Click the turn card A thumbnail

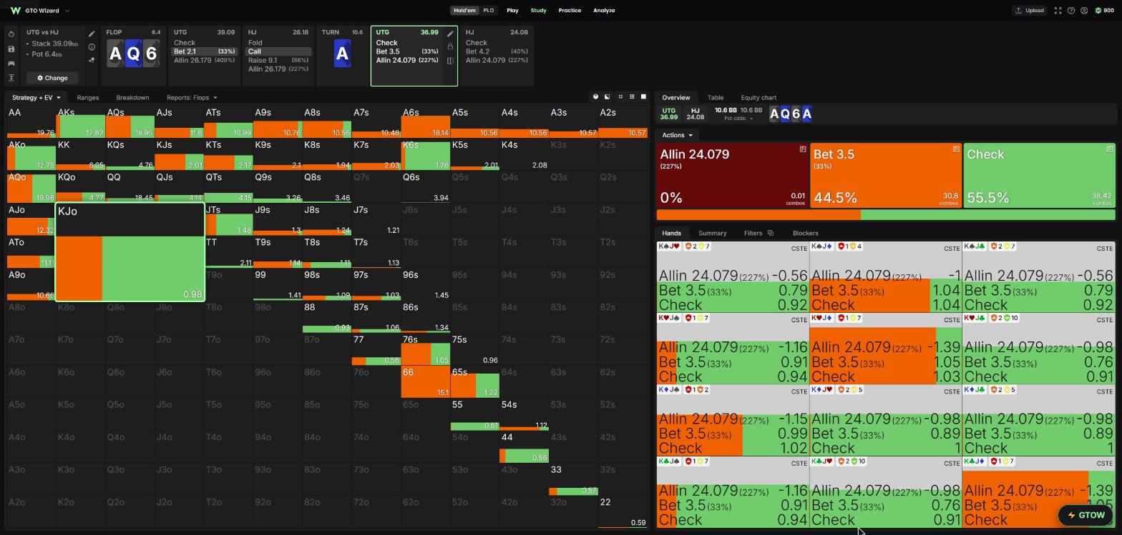[x=342, y=54]
